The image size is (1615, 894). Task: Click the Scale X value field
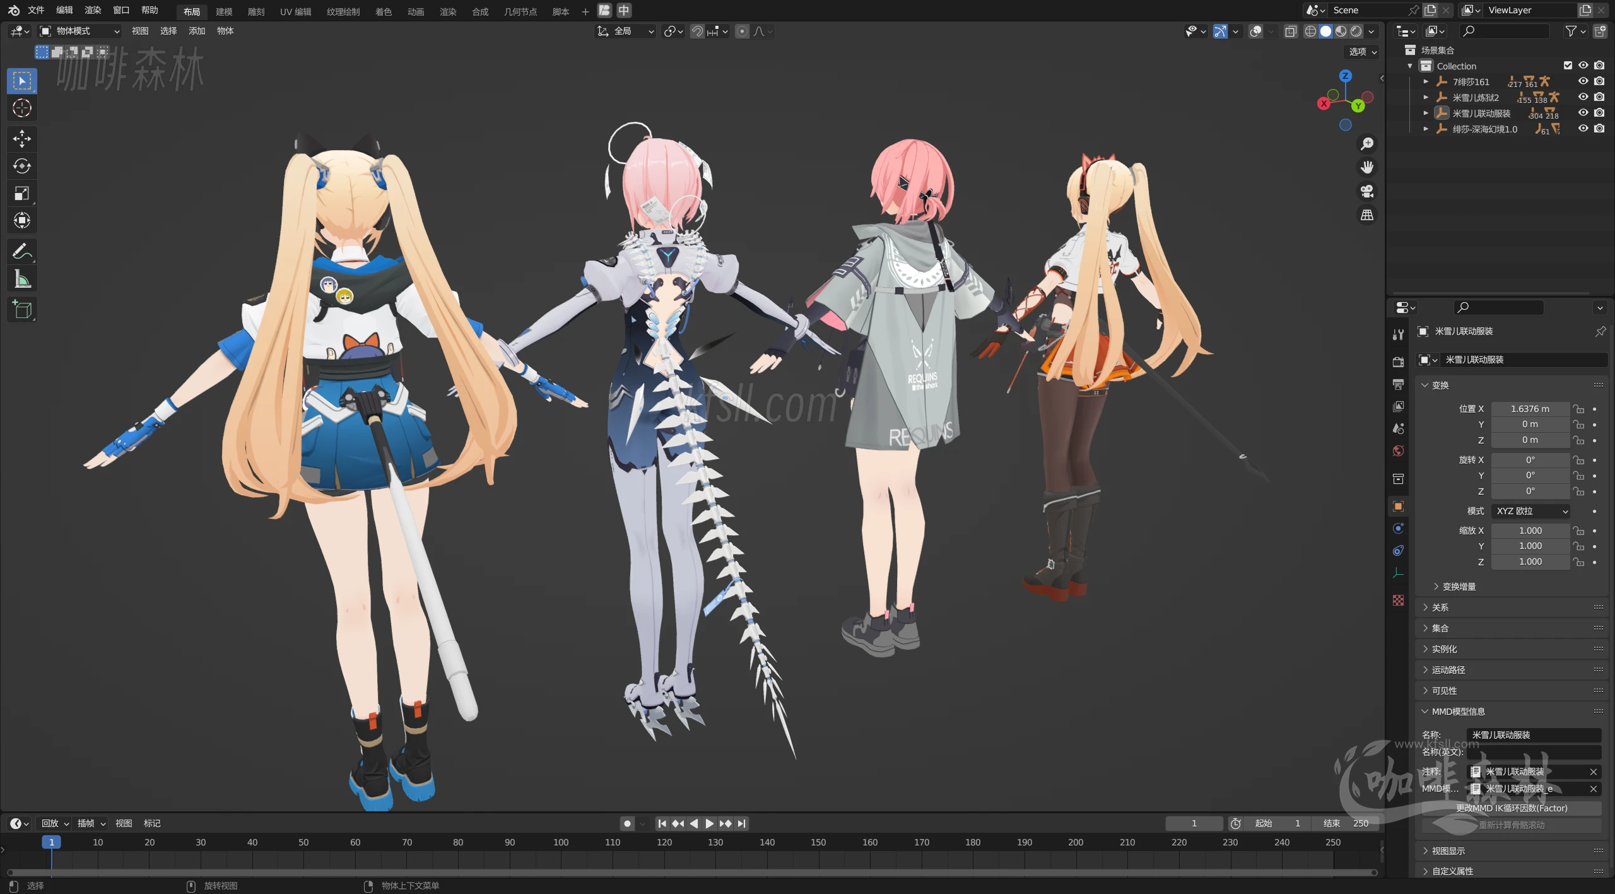point(1530,531)
